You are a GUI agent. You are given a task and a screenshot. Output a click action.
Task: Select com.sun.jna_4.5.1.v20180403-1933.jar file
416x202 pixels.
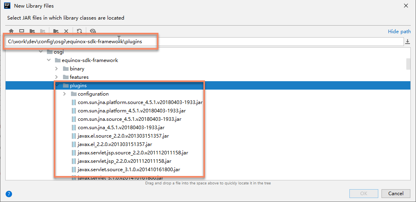tap(121, 128)
